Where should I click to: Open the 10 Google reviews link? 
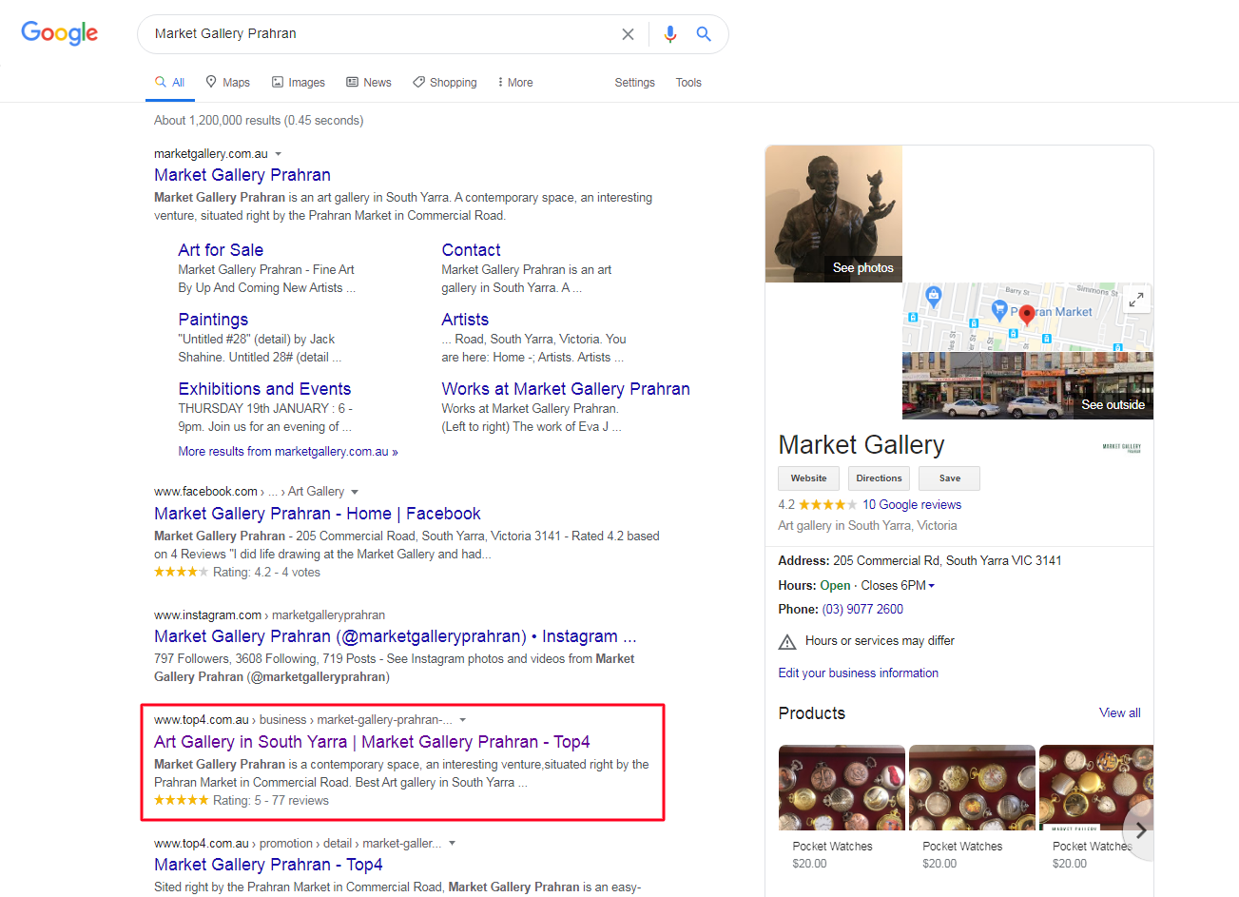[911, 505]
